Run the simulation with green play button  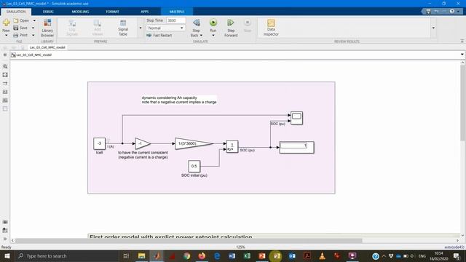(x=213, y=23)
